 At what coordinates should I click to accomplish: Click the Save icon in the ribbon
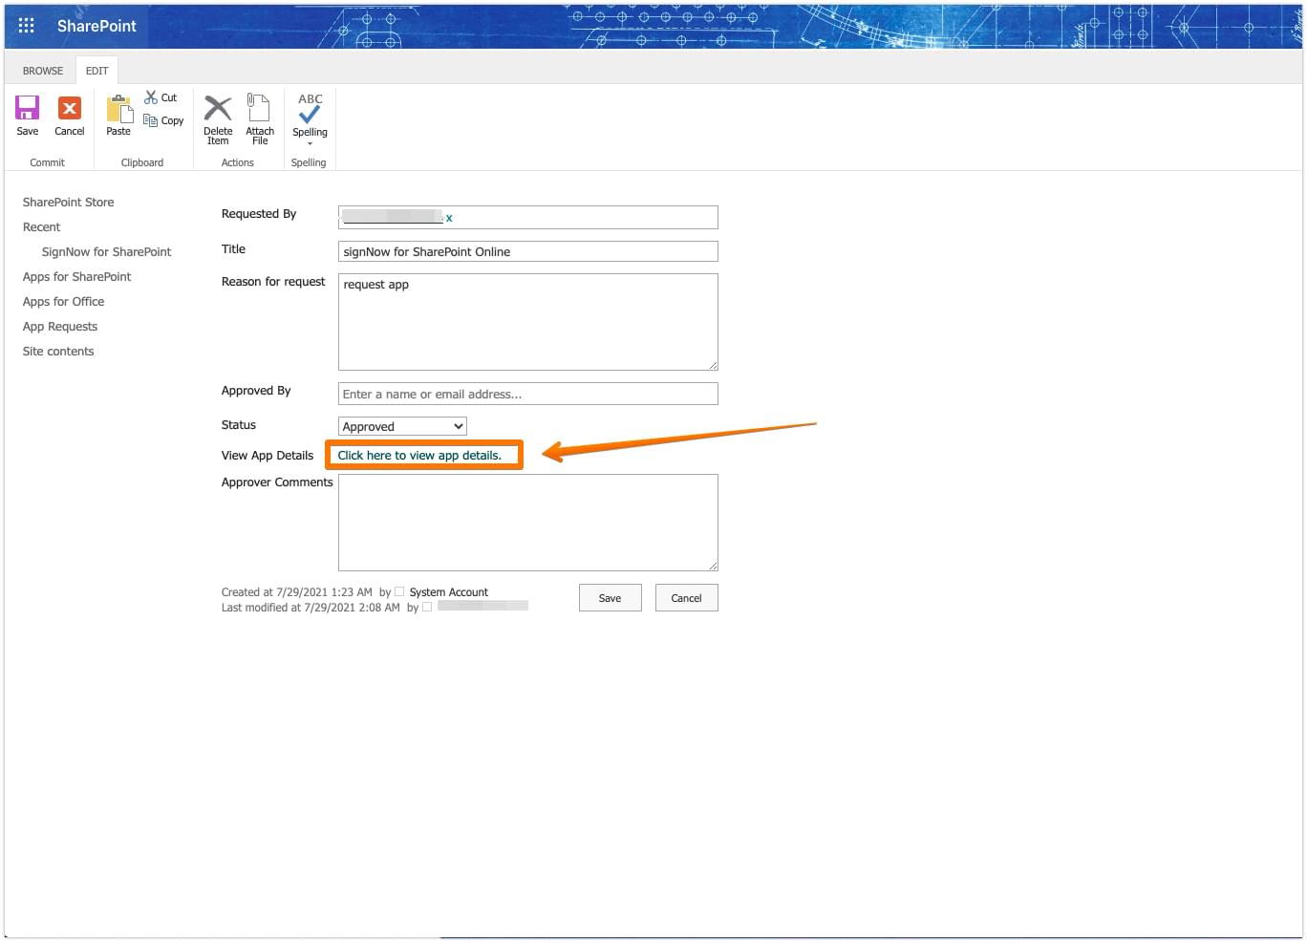tap(28, 108)
